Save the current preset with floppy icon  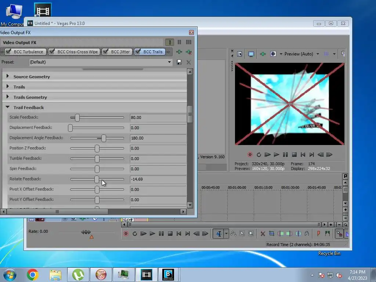[179, 62]
